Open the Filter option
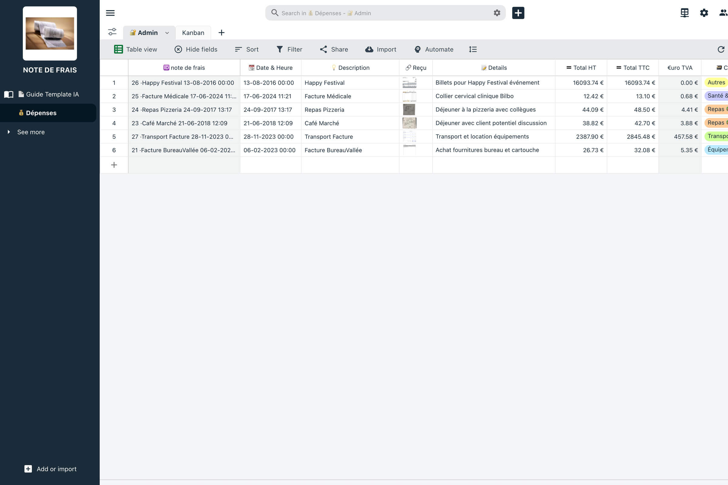The width and height of the screenshot is (728, 485). coord(289,49)
